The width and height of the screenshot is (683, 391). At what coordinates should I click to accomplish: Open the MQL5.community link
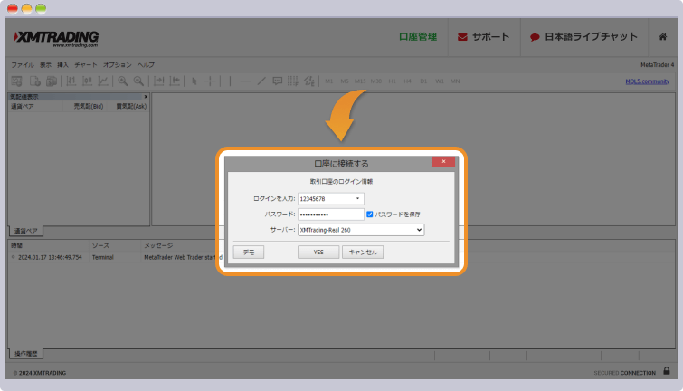(x=648, y=81)
